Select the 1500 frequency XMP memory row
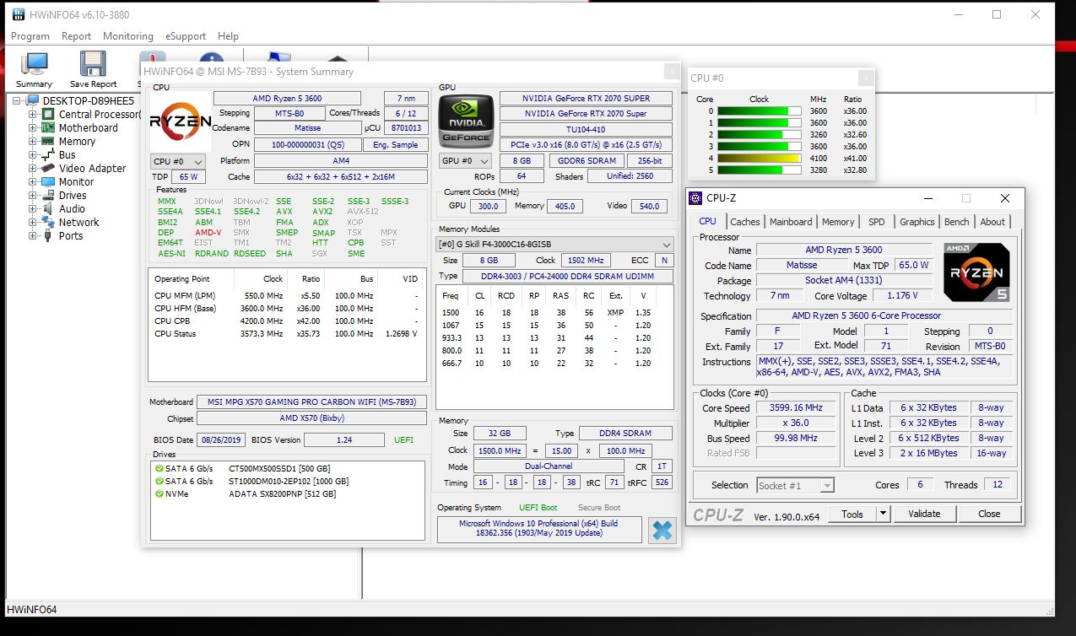The image size is (1076, 636). [x=554, y=313]
